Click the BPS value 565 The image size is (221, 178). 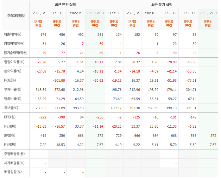[x=193, y=136]
